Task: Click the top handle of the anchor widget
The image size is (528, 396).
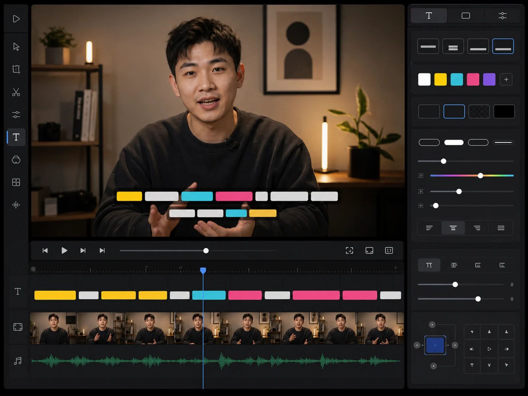Action: (x=432, y=325)
